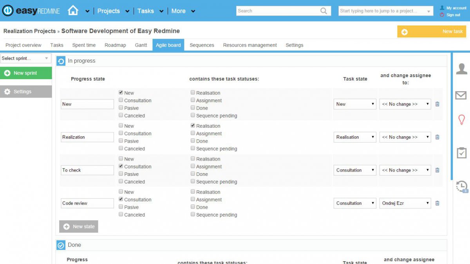Click the red lightbulb icon in sidebar

(461, 120)
